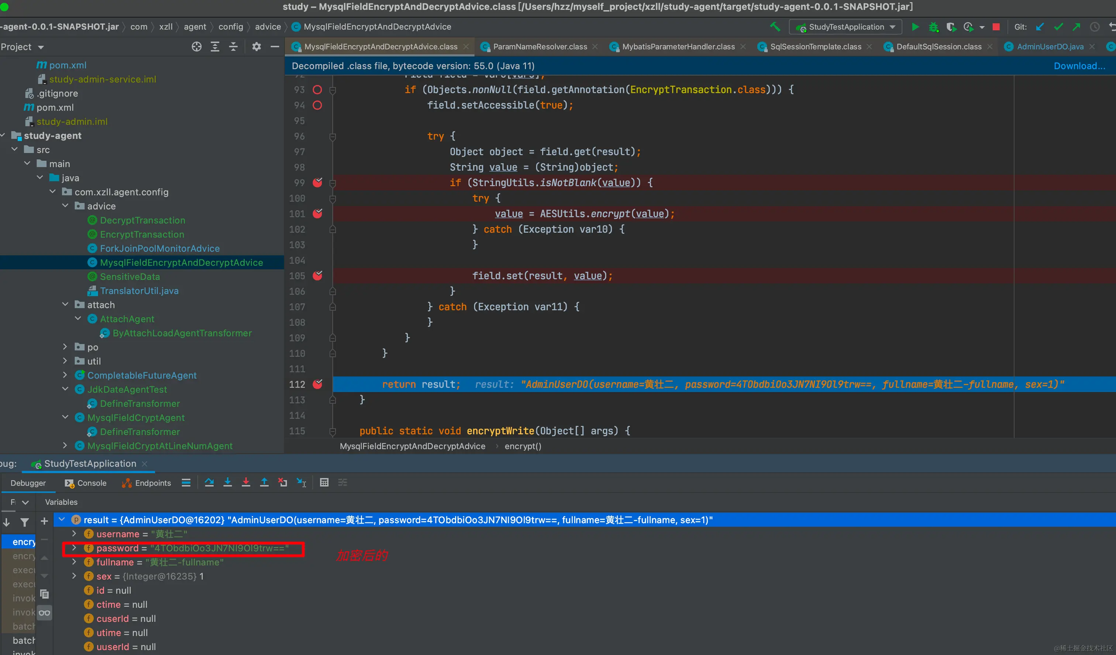
Task: Click Download sources link
Action: (1079, 66)
